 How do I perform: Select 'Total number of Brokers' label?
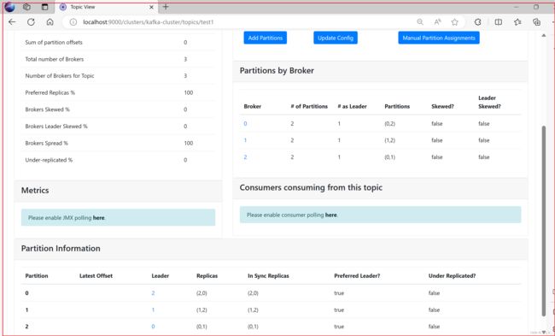[x=55, y=59]
